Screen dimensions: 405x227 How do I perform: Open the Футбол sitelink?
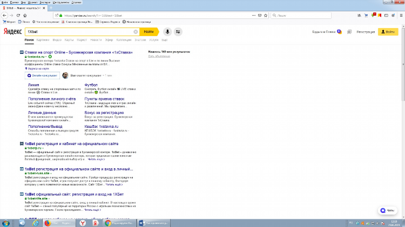click(x=91, y=85)
